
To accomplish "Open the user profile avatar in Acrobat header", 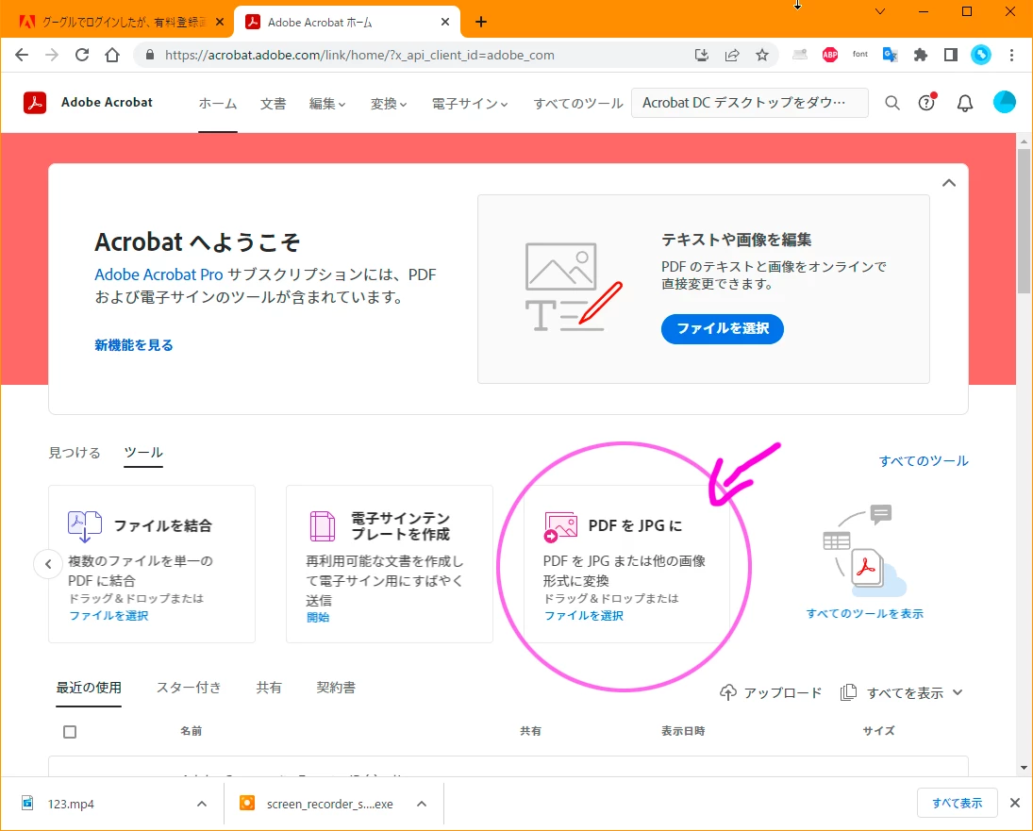I will coord(1004,102).
